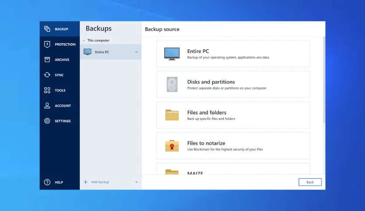
Task: Expand the Entire PC backup chevron
Action: (x=136, y=52)
